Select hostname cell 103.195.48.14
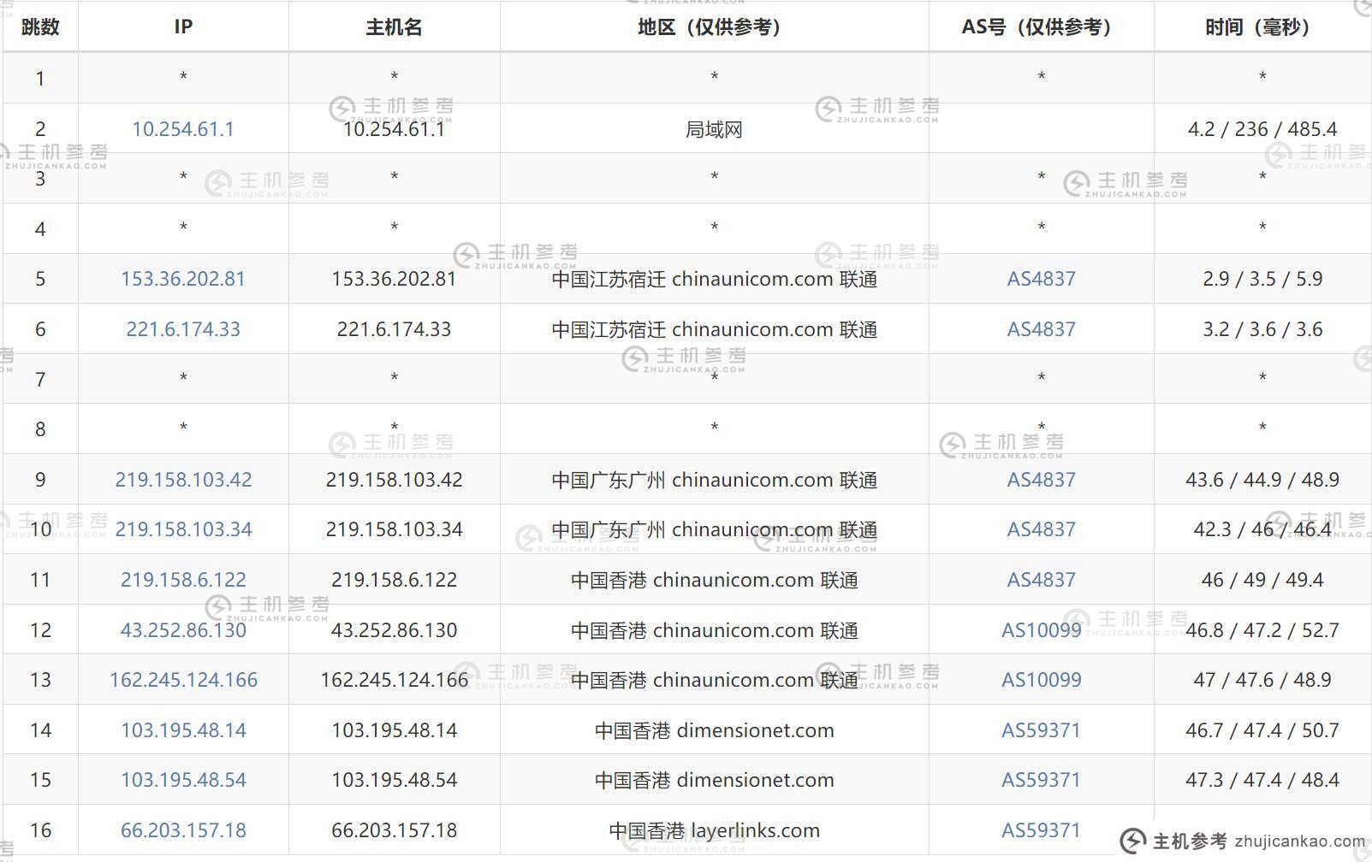 [394, 730]
